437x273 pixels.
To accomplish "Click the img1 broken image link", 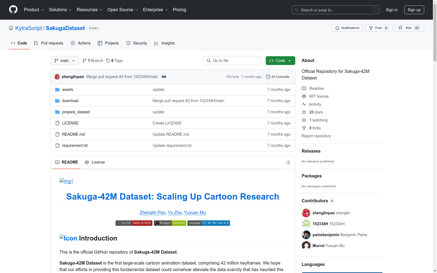I will (x=66, y=181).
